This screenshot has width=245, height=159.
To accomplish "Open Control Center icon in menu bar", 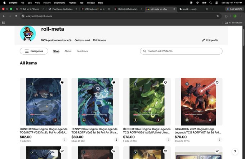I will (217, 3).
